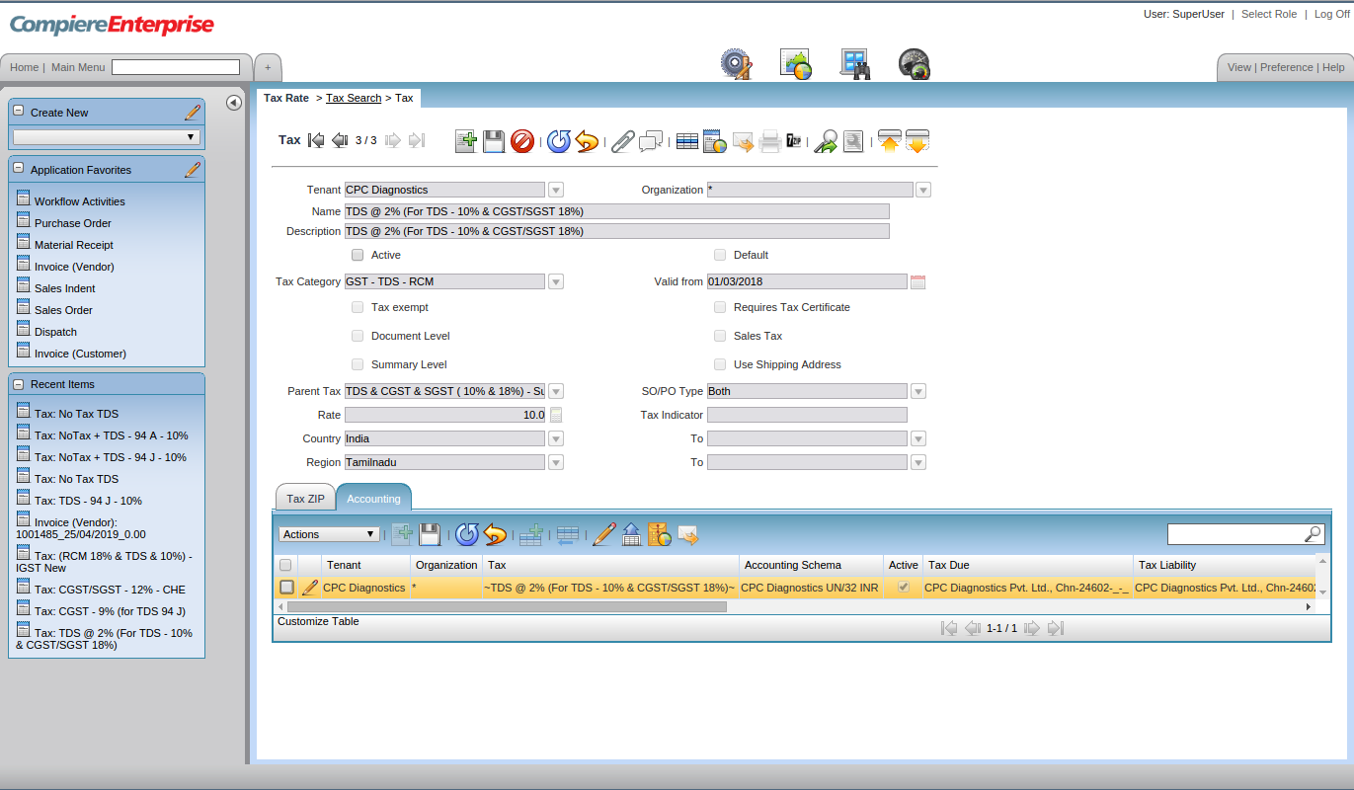Viewport: 1354px width, 790px height.
Task: Open the report pie-chart icon in Tax toolbar
Action: [x=715, y=141]
